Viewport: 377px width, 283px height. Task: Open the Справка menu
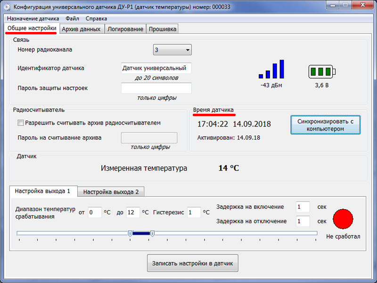pyautogui.click(x=96, y=18)
